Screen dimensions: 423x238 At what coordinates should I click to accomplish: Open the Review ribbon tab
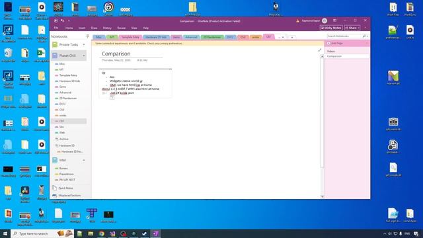pyautogui.click(x=122, y=28)
